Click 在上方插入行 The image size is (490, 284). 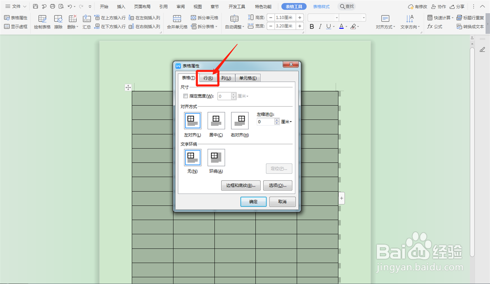(110, 18)
